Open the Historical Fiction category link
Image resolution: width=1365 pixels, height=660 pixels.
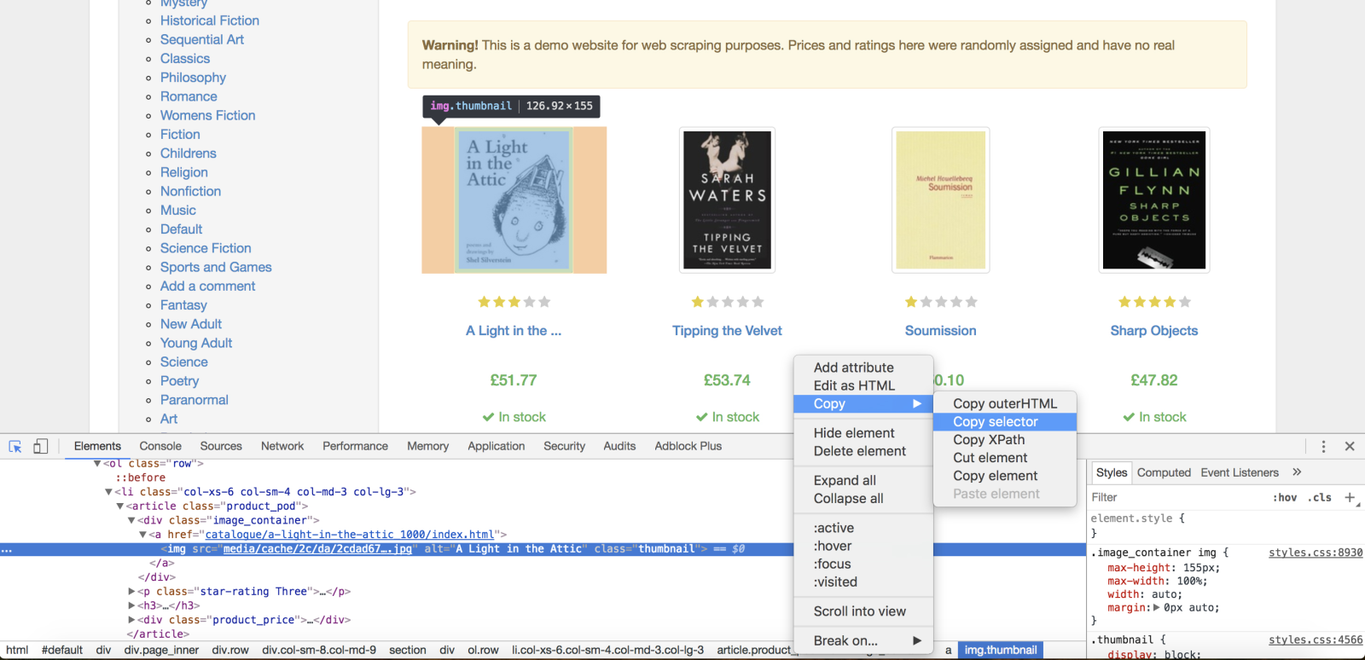tap(209, 20)
